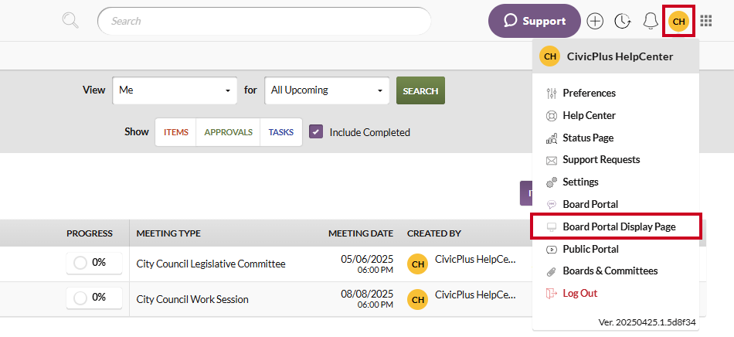734x337 pixels.
Task: Toggle the APPROVALS filter
Action: [x=229, y=132]
